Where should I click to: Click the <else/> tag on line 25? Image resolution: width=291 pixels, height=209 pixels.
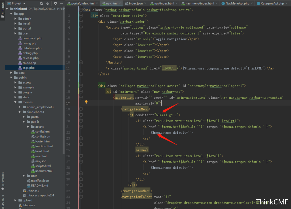[x=142, y=150]
